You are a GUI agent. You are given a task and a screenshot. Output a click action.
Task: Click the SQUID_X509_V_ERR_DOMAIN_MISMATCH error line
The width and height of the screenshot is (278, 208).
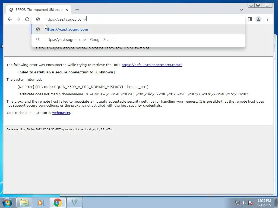pyautogui.click(x=83, y=87)
